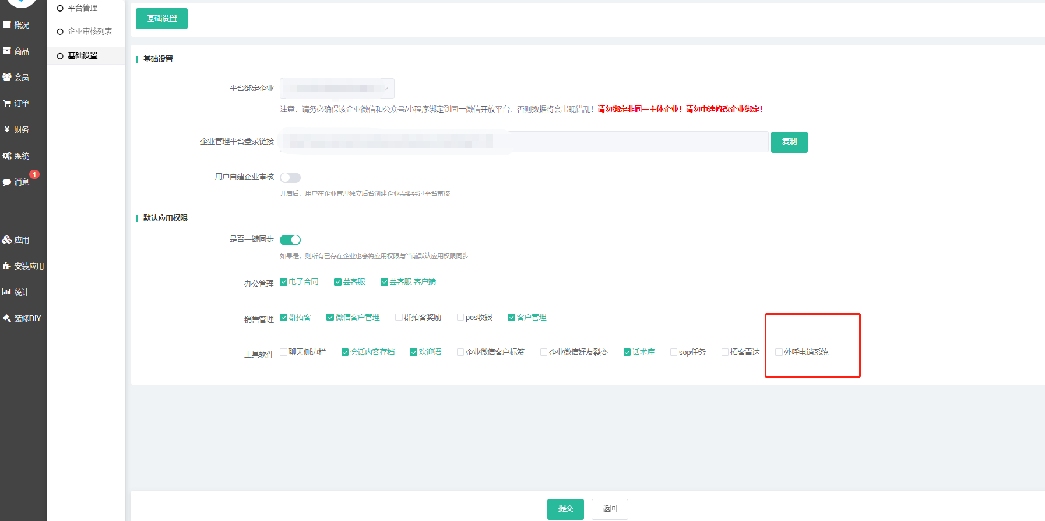Open the 应用 apps section
Viewport: 1045px width, 521px height.
coord(16,240)
